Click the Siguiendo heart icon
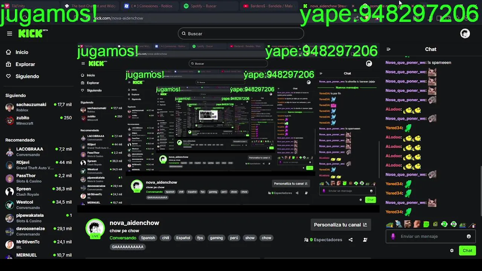This screenshot has width=482, height=271. (x=9, y=76)
